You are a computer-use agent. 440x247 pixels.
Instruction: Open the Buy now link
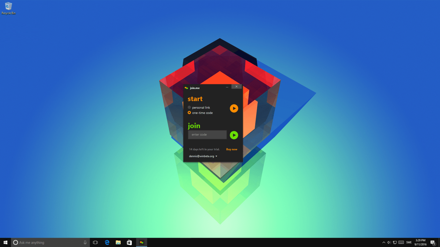pos(232,149)
